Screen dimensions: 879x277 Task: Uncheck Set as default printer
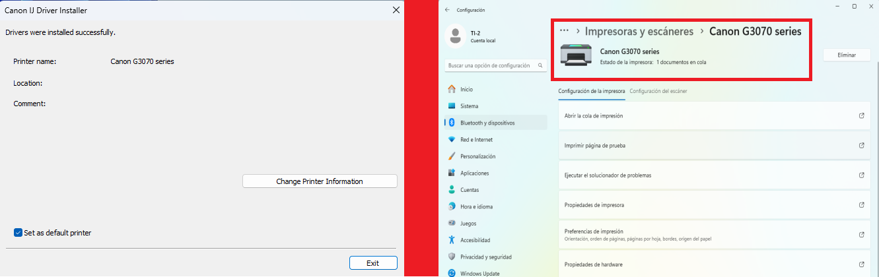[18, 233]
